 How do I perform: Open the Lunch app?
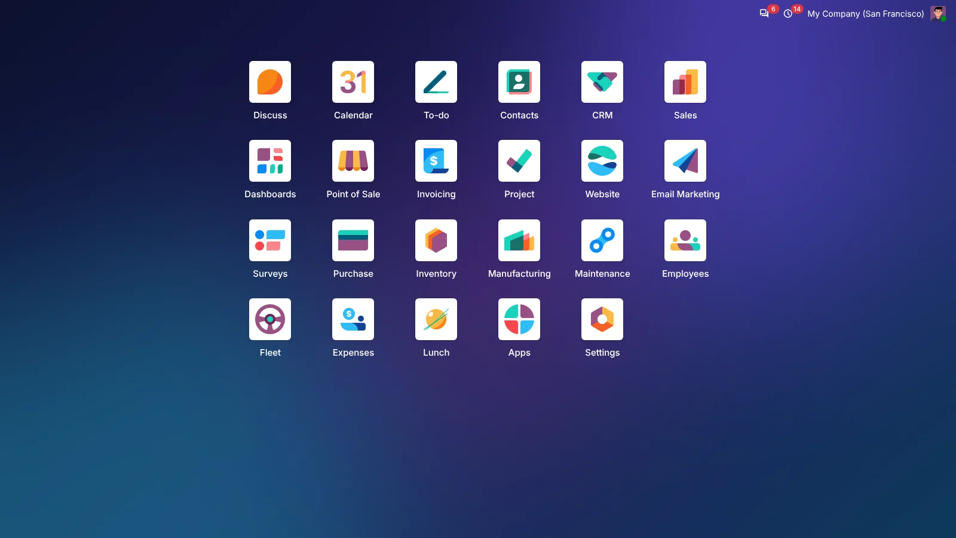tap(436, 319)
